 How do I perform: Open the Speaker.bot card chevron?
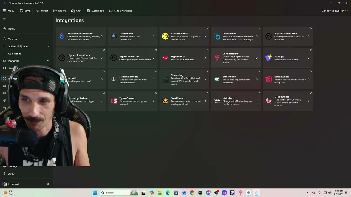click(x=154, y=36)
